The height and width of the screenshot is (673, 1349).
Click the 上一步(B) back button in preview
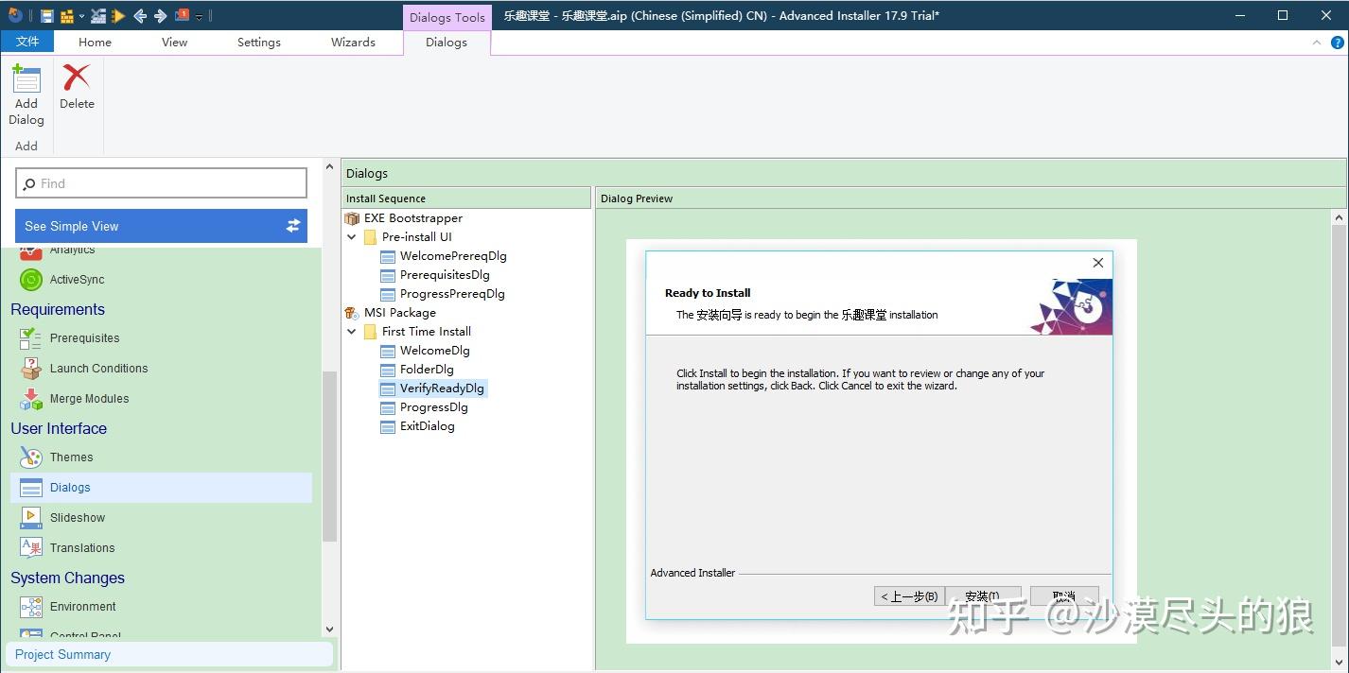(x=909, y=596)
